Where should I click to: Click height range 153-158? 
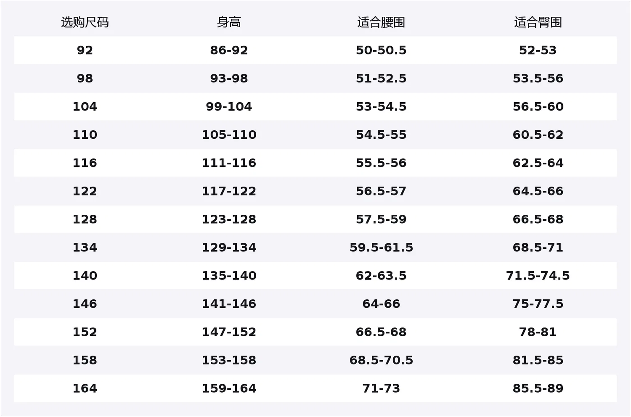click(x=229, y=360)
